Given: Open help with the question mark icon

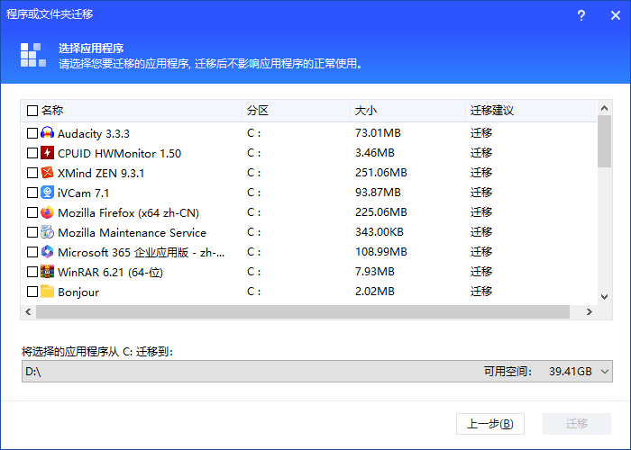Looking at the screenshot, I should tap(581, 15).
